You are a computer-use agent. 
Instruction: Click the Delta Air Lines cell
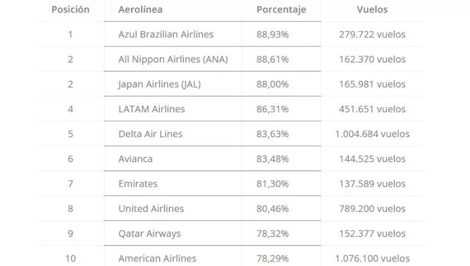point(150,134)
